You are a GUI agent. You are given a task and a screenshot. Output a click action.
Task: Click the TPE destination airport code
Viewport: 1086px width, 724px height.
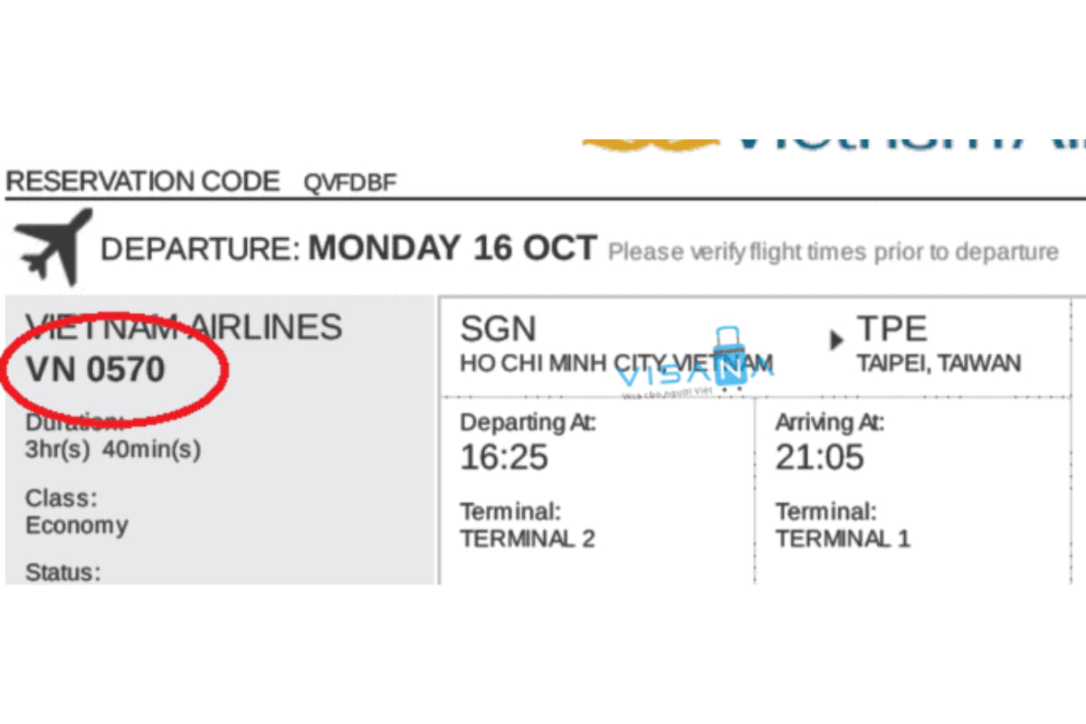892,329
